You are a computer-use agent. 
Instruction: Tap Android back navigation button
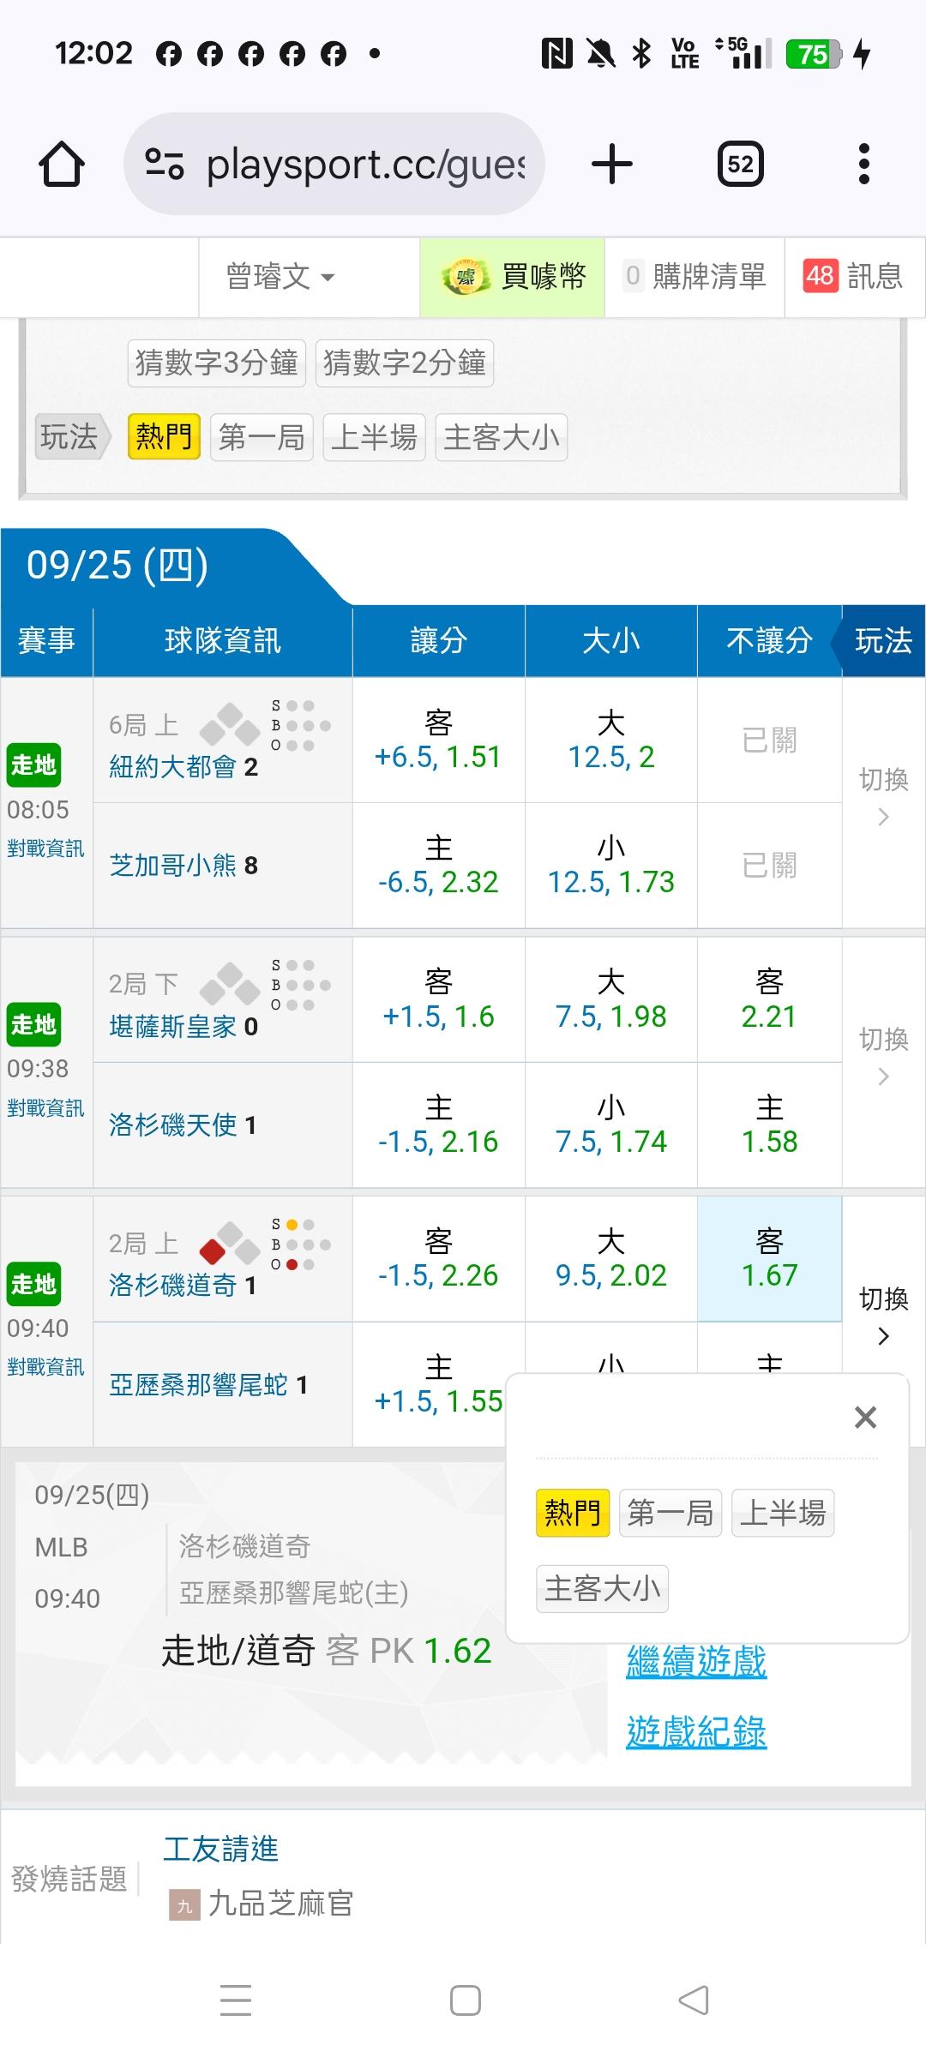tap(694, 2000)
